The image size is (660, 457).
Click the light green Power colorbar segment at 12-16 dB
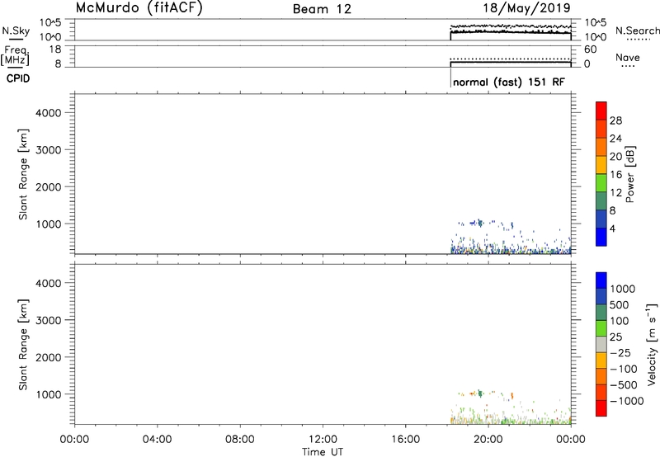point(601,182)
